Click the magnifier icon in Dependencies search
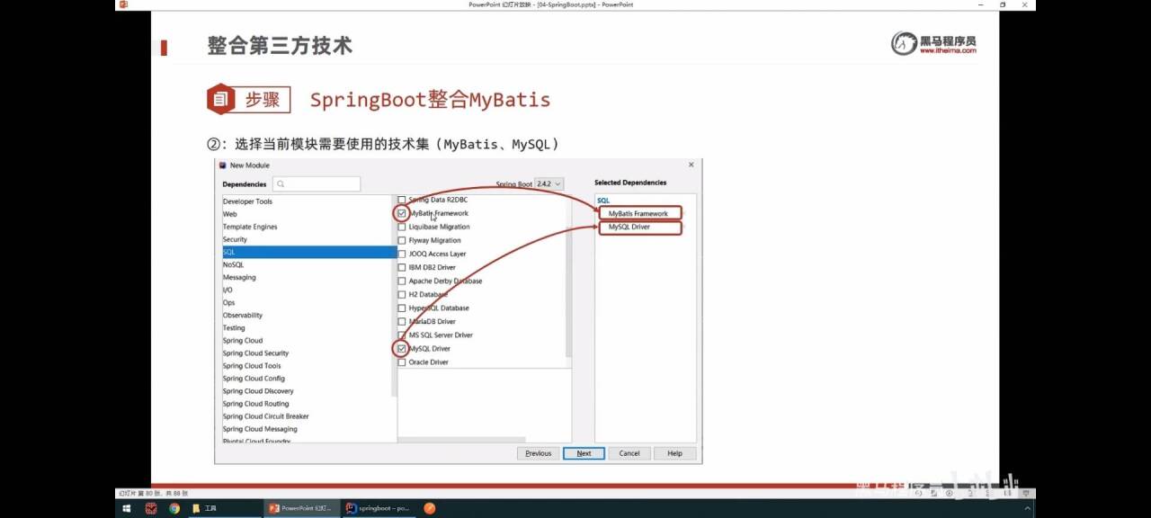The height and width of the screenshot is (518, 1151). (x=281, y=184)
